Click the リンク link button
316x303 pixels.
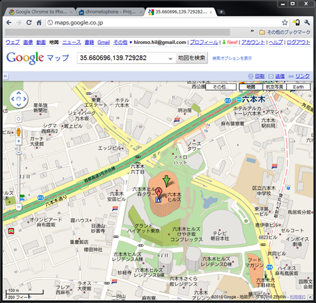(x=302, y=76)
